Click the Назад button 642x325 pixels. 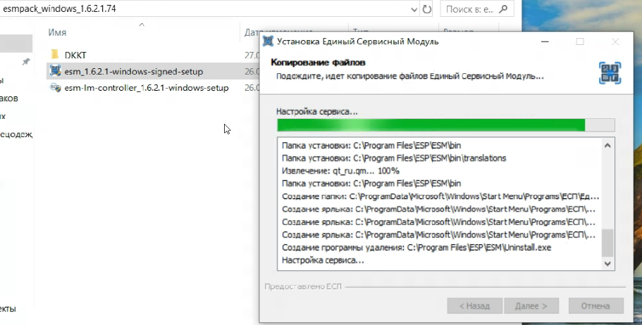click(x=474, y=306)
